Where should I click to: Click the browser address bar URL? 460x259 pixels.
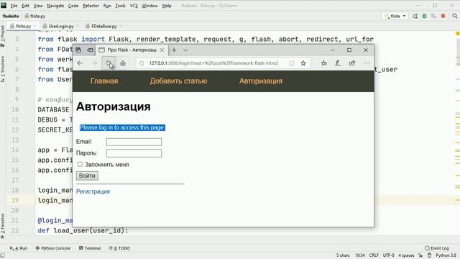pyautogui.click(x=213, y=63)
